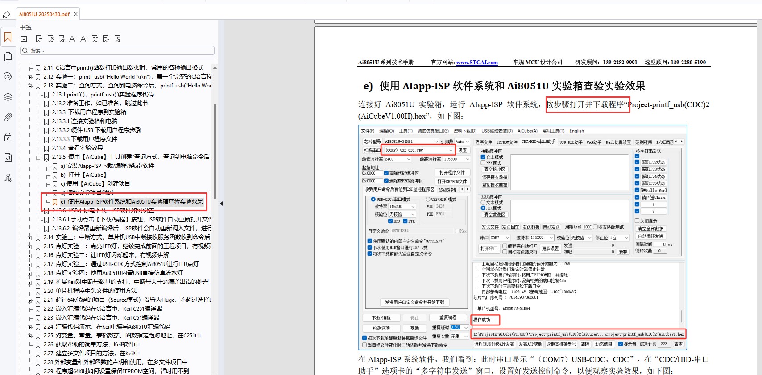Type in the bookmark search field
Screen dimensions: 762x375
[x=118, y=50]
